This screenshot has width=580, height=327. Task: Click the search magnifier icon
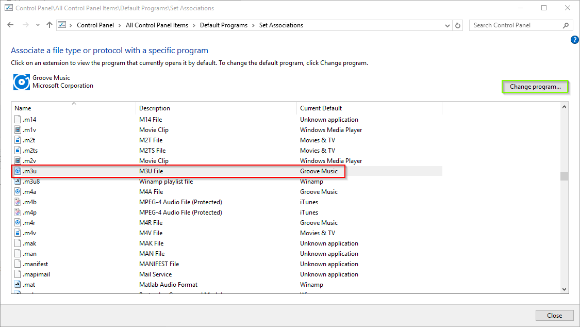566,25
